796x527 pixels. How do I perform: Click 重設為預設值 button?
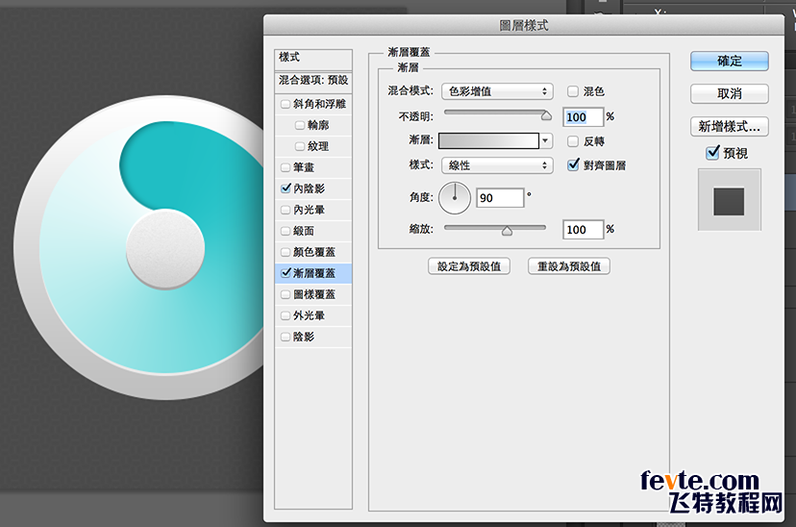[568, 266]
